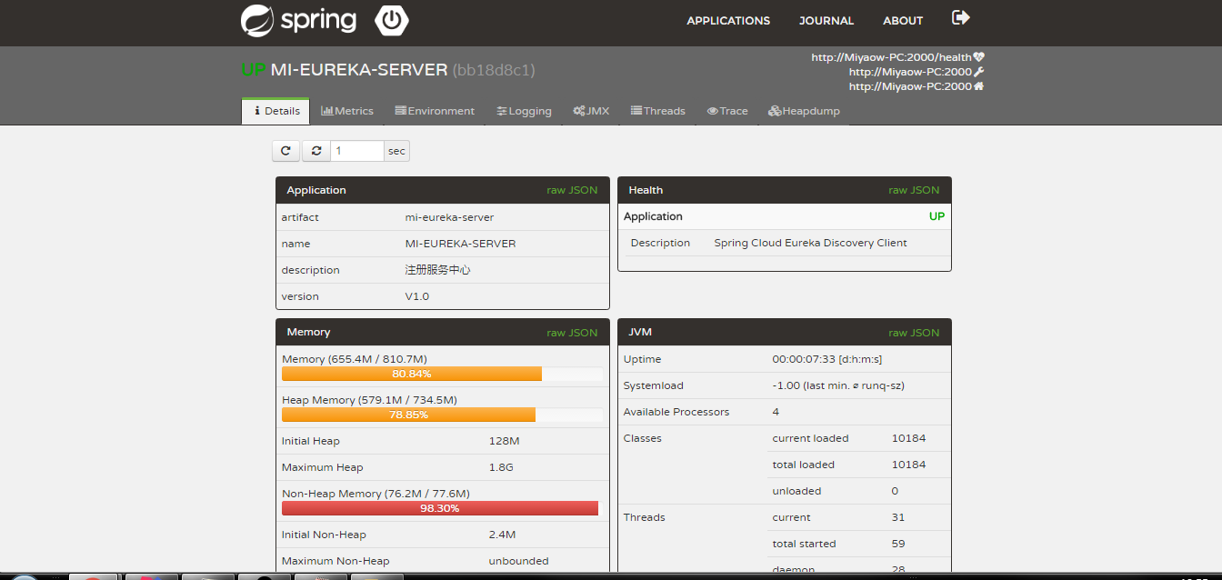Click artifact value mi-eureka-server
This screenshot has height=580, width=1222.
[x=449, y=217]
